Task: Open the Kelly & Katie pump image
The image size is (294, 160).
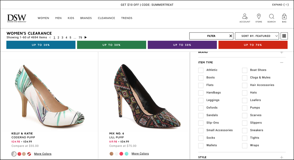Action: [49, 96]
